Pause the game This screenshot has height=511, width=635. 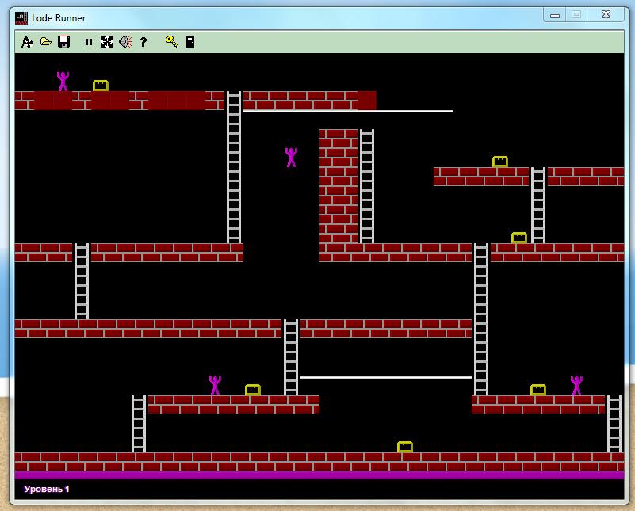tap(89, 42)
